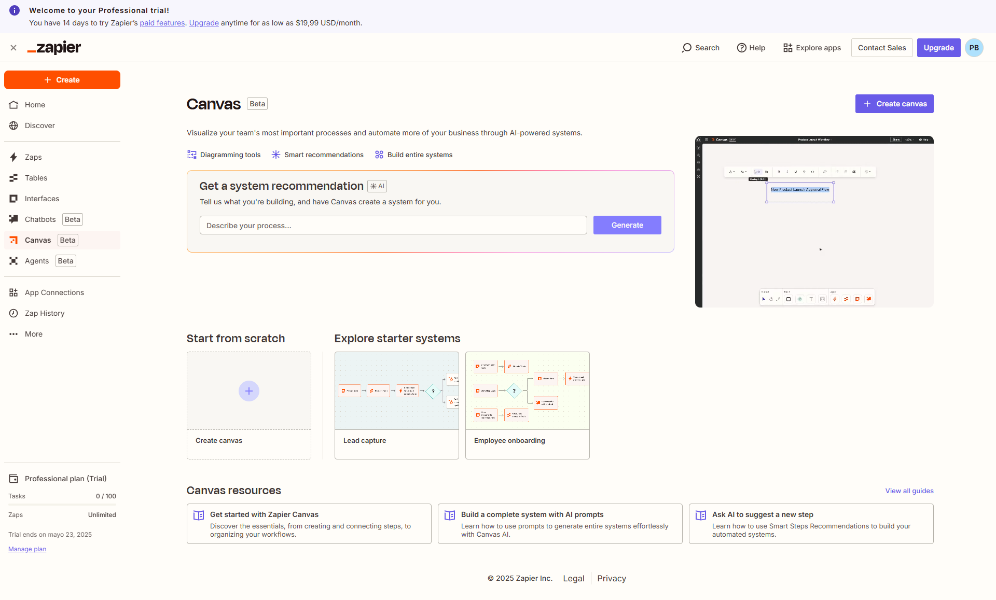Open Tables in the sidebar

click(x=62, y=178)
